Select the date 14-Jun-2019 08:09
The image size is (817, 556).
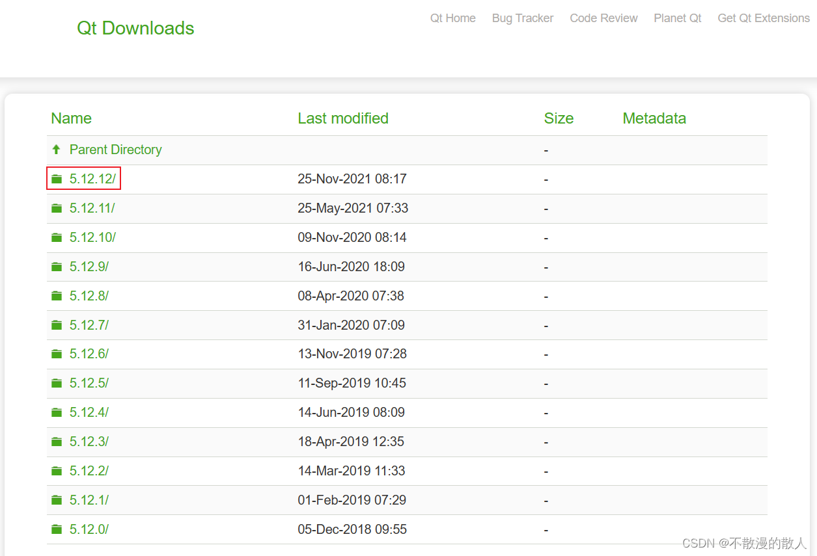[352, 412]
